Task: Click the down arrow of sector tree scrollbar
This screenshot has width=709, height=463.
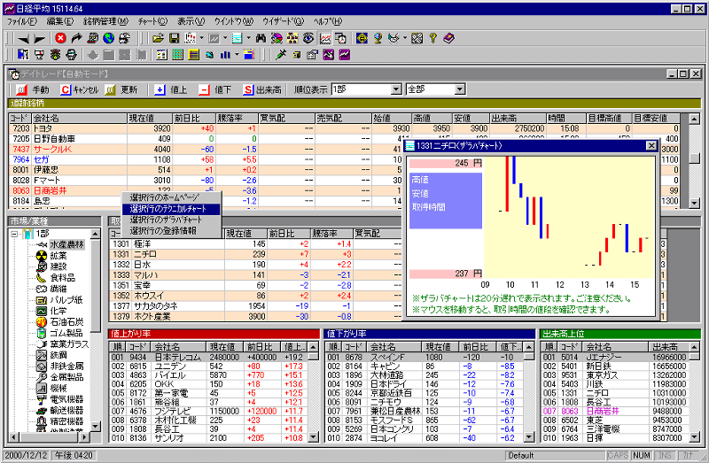Action: click(95, 426)
